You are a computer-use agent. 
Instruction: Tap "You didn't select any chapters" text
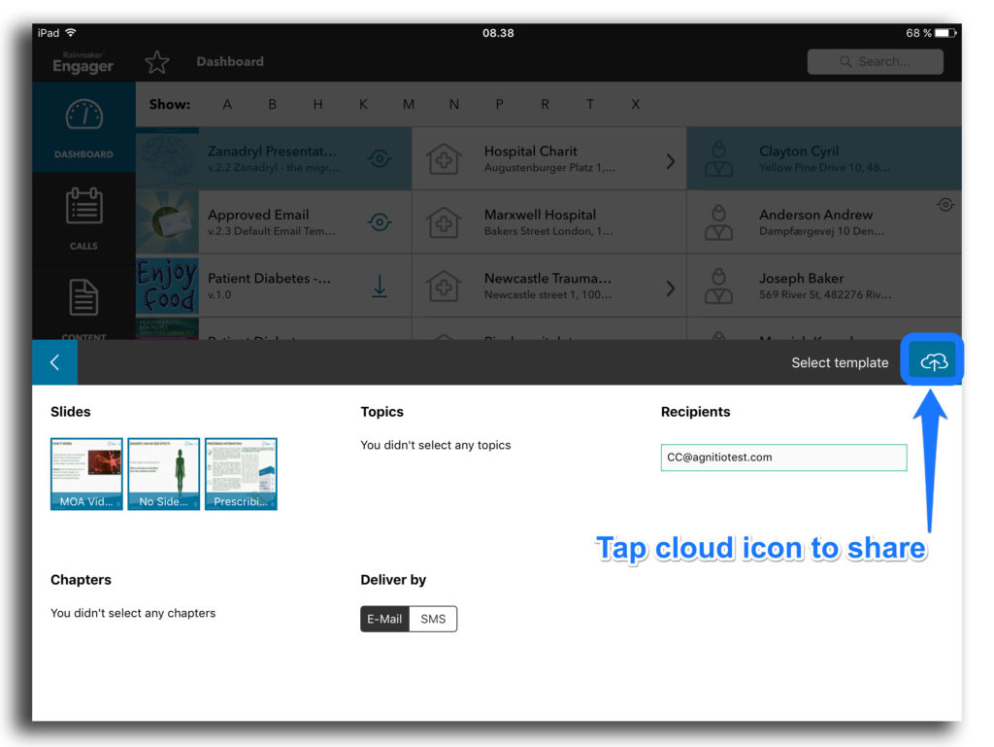[x=133, y=613]
